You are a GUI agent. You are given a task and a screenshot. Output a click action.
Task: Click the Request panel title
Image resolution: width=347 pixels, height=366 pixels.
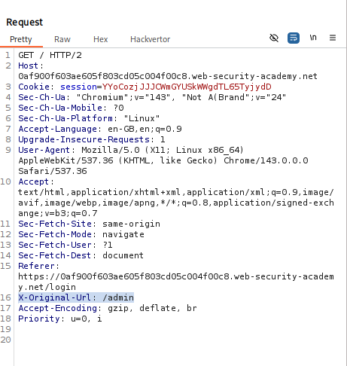pos(25,22)
